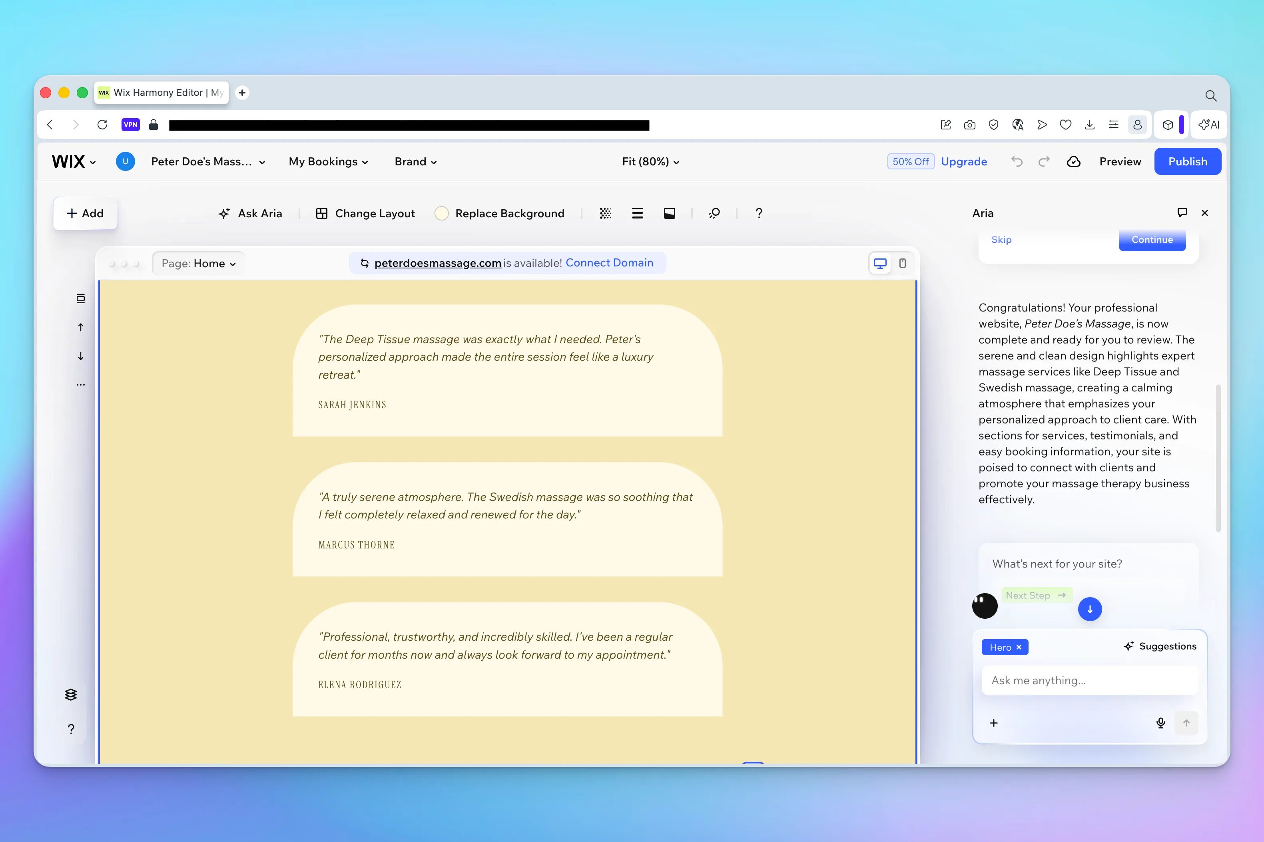
Task: Click the undo arrow icon
Action: coord(1016,162)
